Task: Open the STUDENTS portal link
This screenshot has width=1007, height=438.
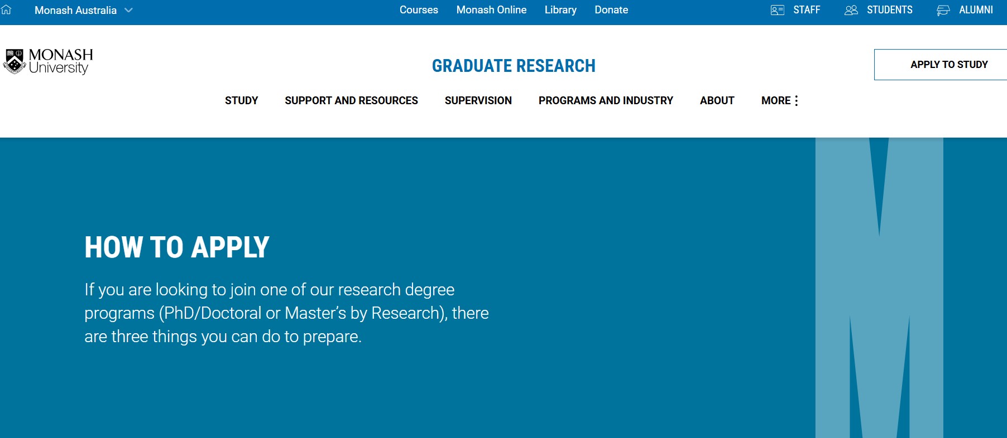Action: pos(890,10)
